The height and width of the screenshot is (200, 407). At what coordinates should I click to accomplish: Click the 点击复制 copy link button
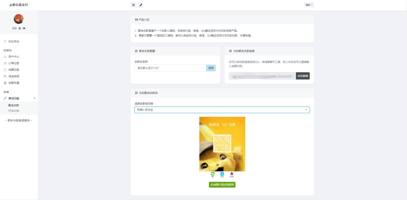point(303,76)
